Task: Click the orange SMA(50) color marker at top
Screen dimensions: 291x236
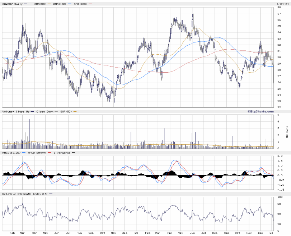Action: (49, 4)
